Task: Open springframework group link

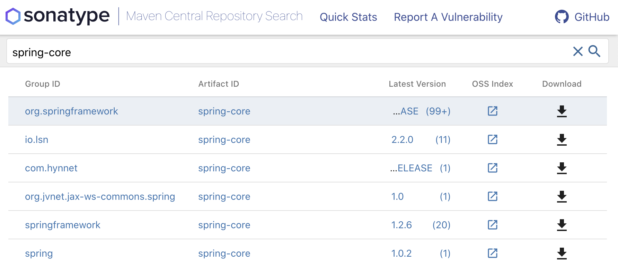Action: tap(62, 225)
